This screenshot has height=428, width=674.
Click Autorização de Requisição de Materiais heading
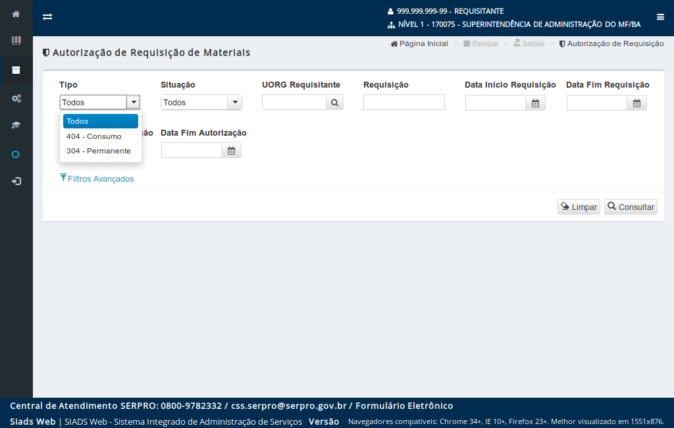151,53
